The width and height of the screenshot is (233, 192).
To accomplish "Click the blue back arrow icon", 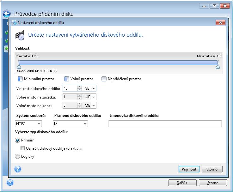I will point(7,14).
